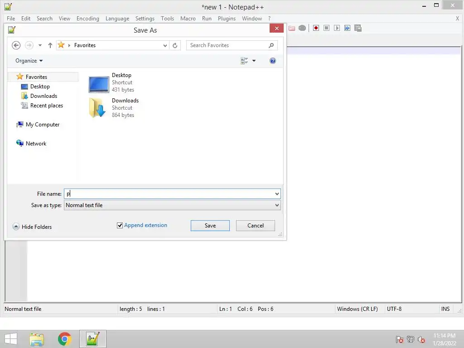Start macro recording with the red record icon
The width and height of the screenshot is (464, 348).
pyautogui.click(x=316, y=28)
